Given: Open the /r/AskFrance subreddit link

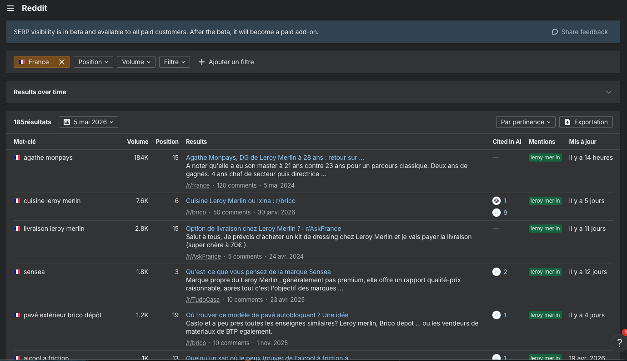Looking at the screenshot, I should (x=203, y=256).
